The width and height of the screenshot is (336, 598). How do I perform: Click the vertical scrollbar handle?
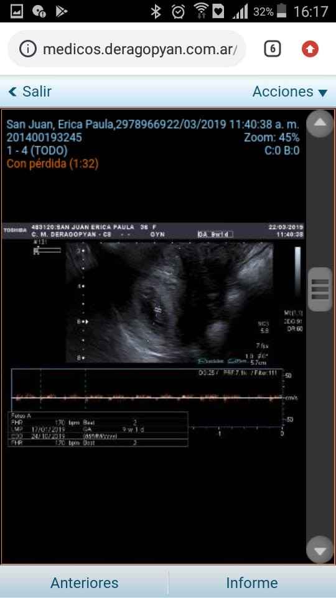click(x=320, y=289)
